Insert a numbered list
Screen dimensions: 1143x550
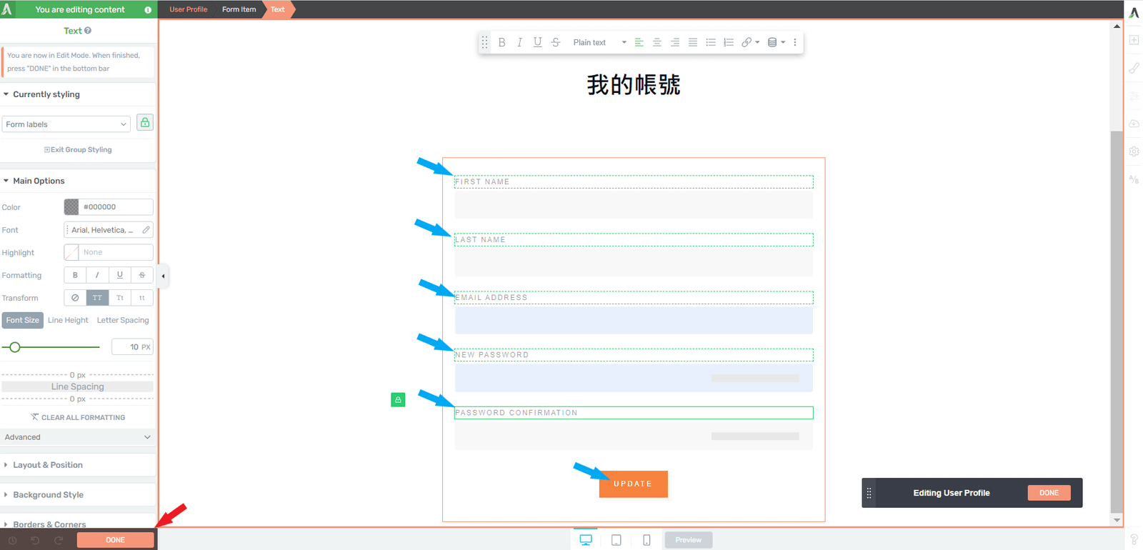pyautogui.click(x=729, y=42)
